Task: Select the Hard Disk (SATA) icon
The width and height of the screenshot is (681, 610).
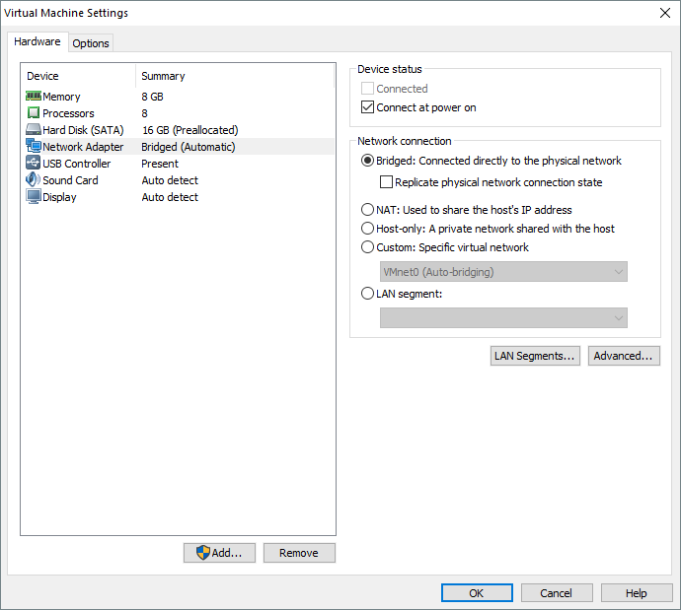Action: click(x=33, y=130)
